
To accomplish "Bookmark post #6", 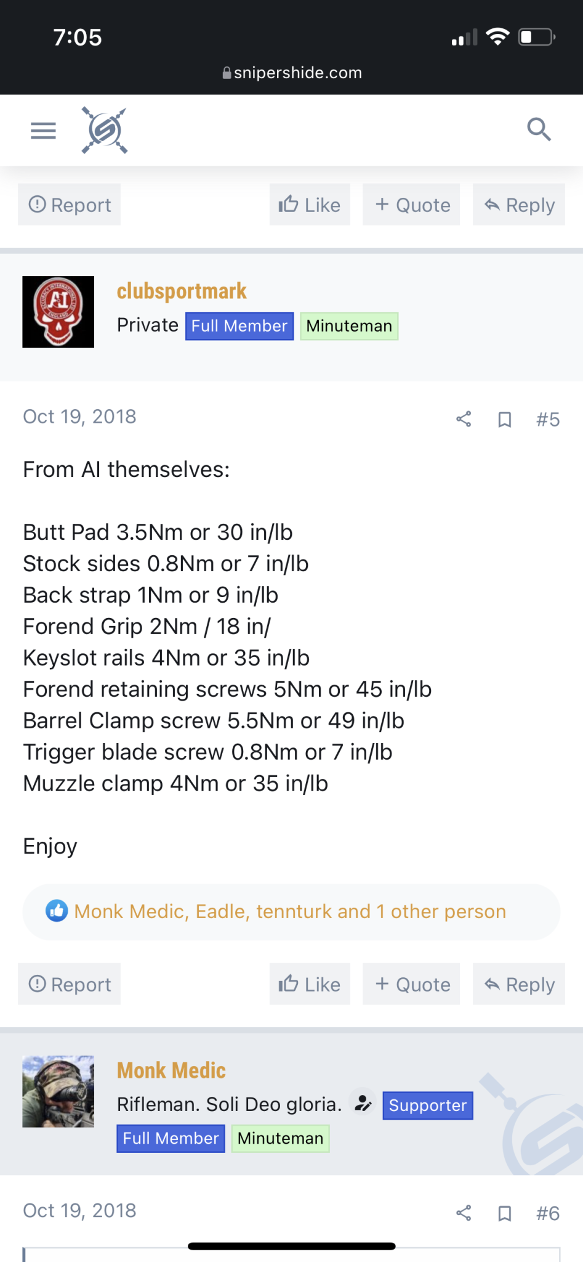I will tap(505, 1213).
